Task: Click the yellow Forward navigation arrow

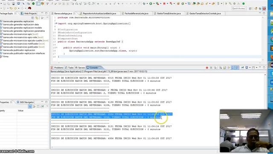Action: [x=15, y=8]
